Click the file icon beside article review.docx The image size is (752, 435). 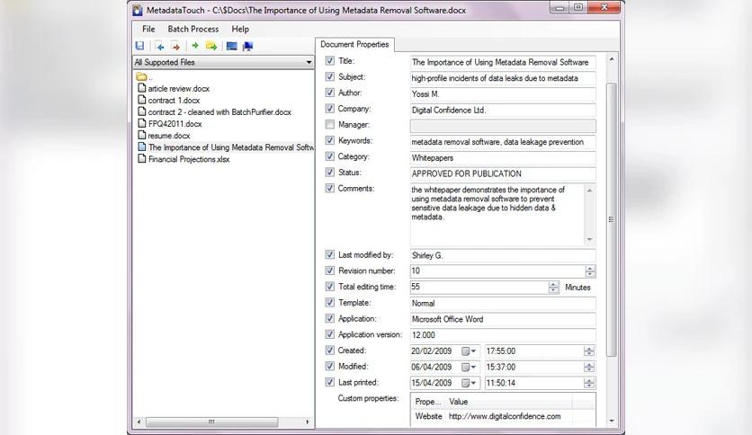(141, 88)
